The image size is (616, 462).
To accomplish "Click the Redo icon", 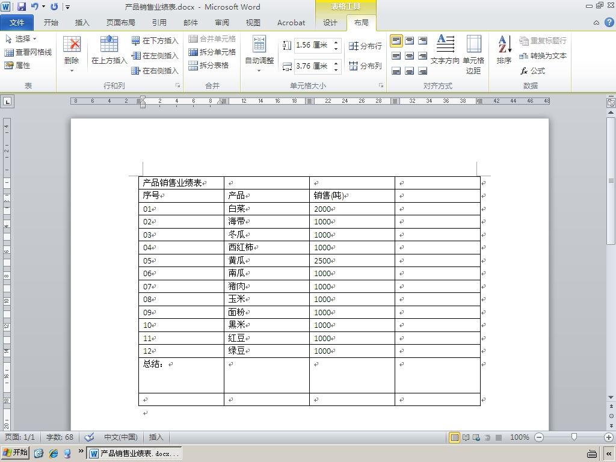I will point(54,7).
